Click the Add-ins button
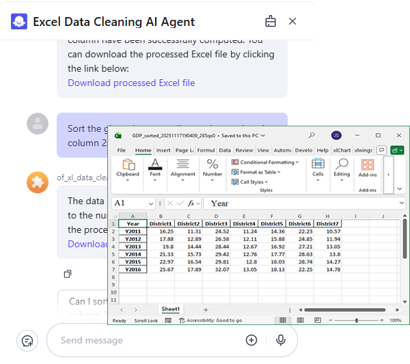 point(368,169)
